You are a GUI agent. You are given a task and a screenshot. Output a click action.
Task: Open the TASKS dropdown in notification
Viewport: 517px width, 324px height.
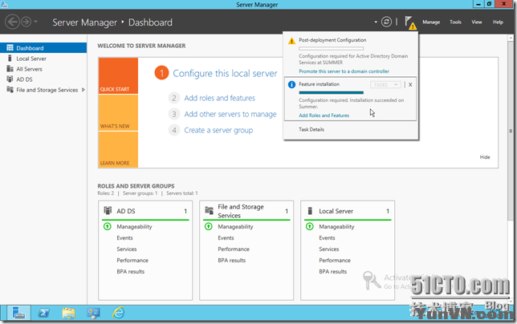pyautogui.click(x=385, y=85)
